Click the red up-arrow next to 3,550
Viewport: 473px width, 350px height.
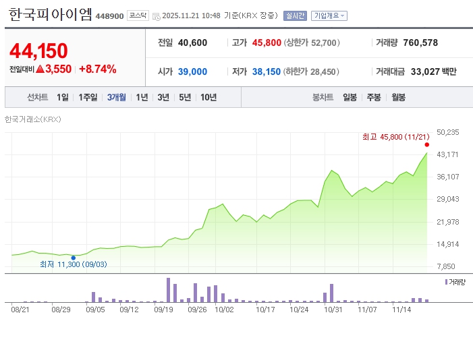(x=40, y=69)
